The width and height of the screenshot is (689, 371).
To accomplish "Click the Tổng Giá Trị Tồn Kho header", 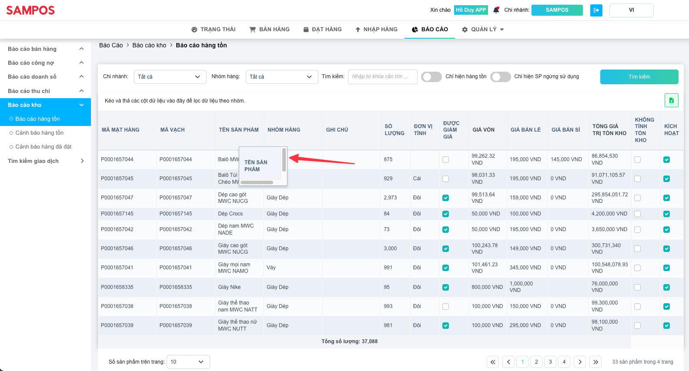I will (x=609, y=130).
